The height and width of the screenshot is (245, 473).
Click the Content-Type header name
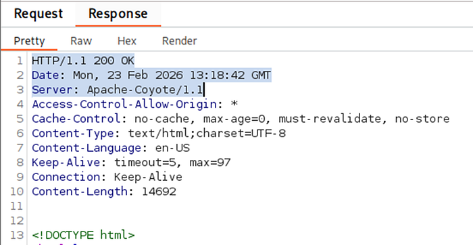[73, 133]
